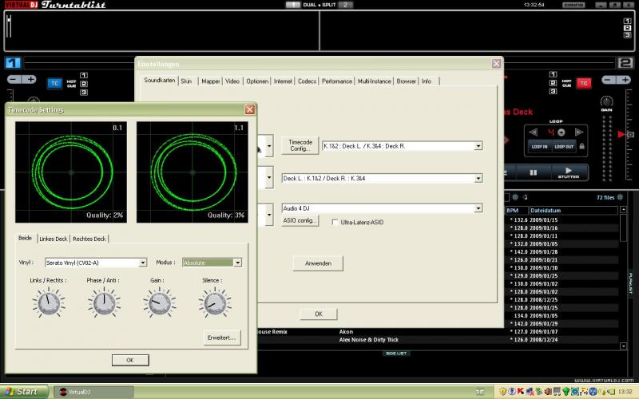Enable the Ultra-Latenz ASIO checkbox
Viewport: 639px width, 399px height.
click(335, 223)
